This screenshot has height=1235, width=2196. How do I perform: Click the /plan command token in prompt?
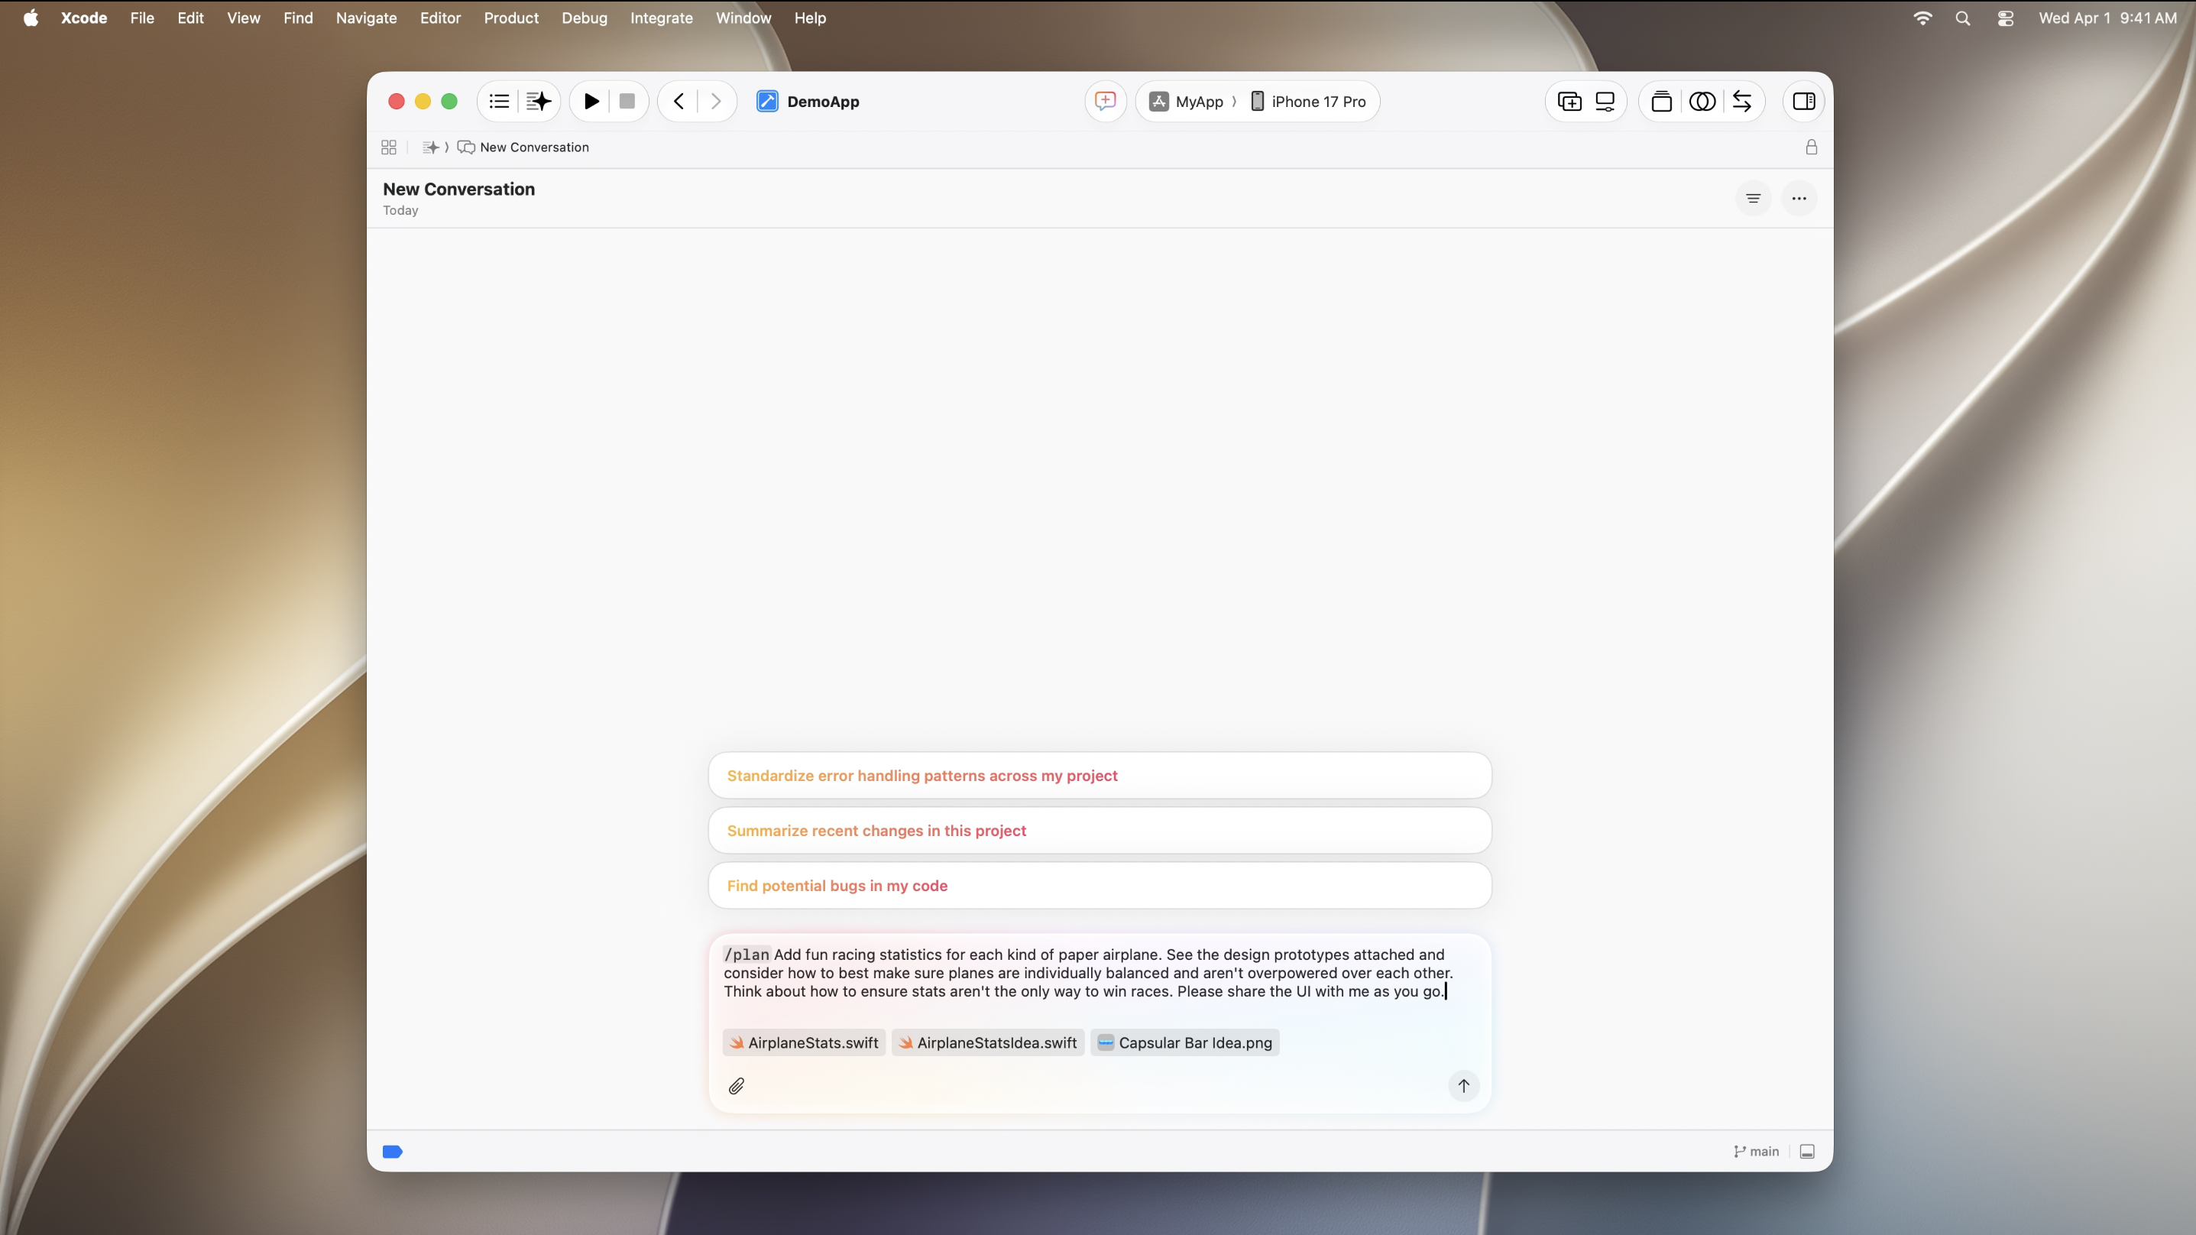click(747, 955)
